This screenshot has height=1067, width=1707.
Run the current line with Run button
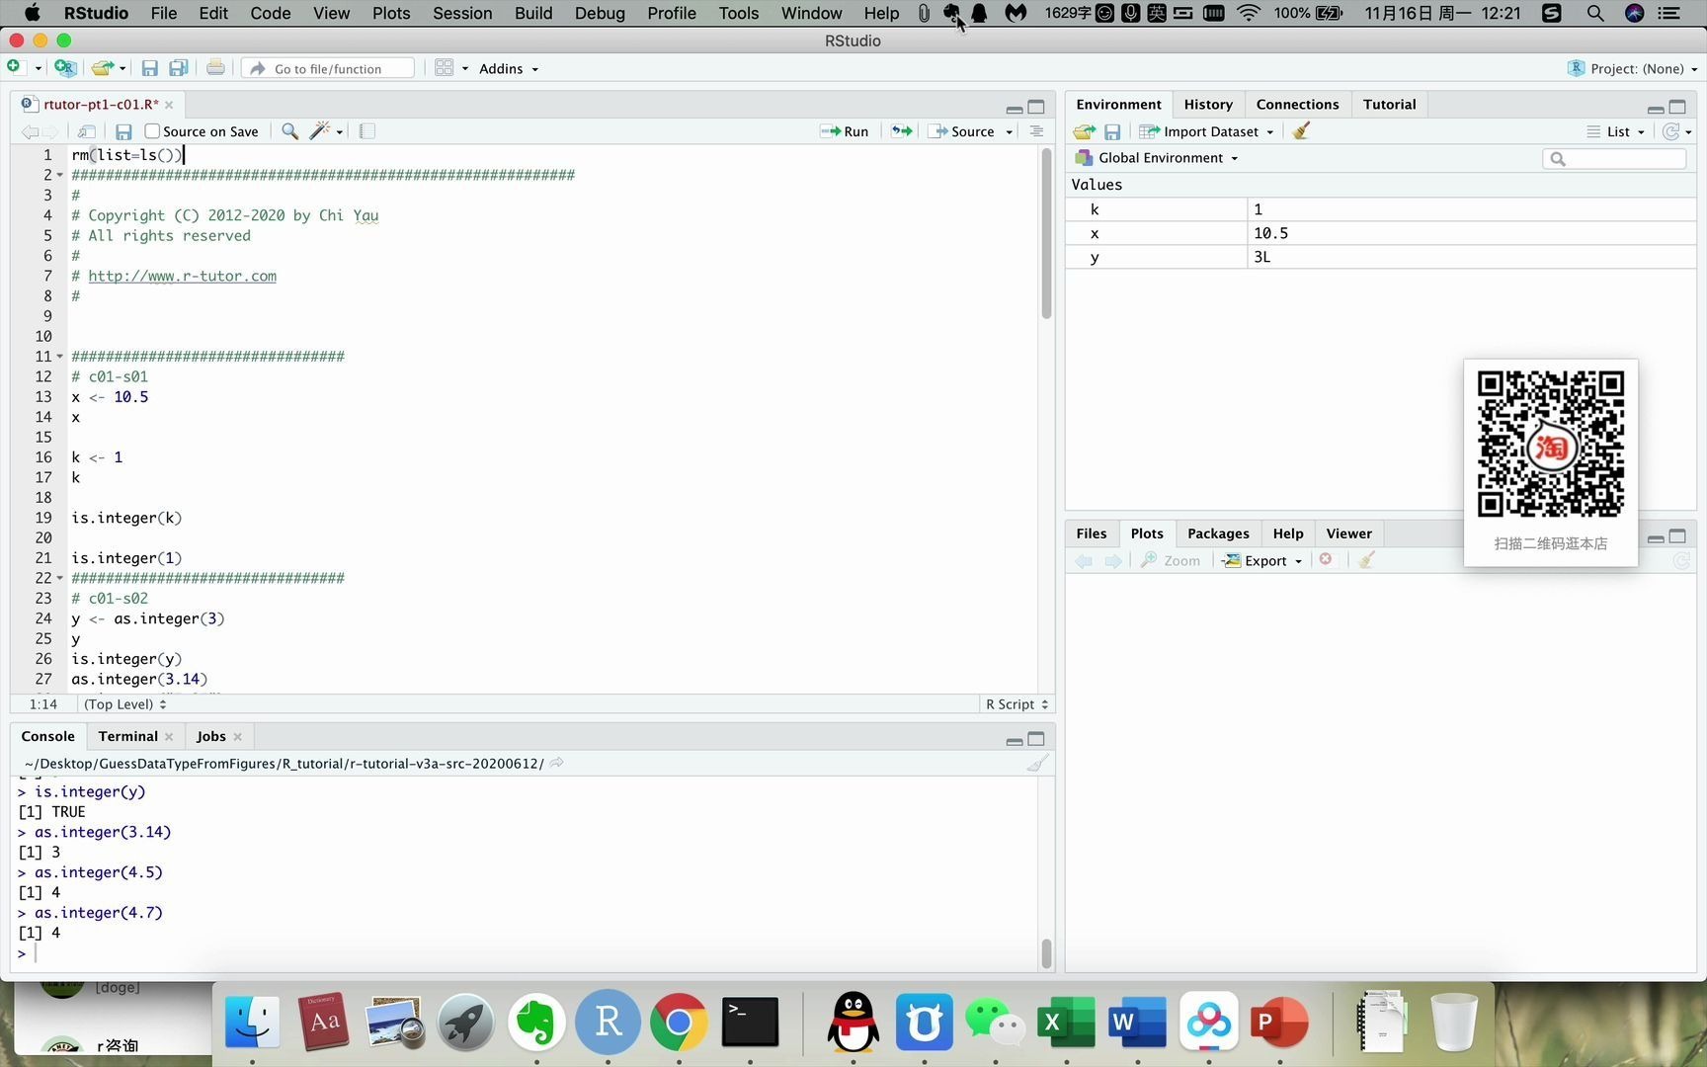pyautogui.click(x=845, y=131)
